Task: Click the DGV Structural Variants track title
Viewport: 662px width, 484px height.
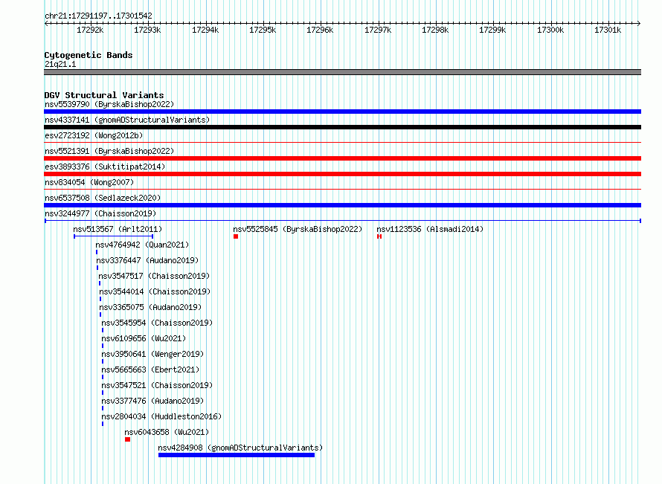Action: pyautogui.click(x=104, y=95)
